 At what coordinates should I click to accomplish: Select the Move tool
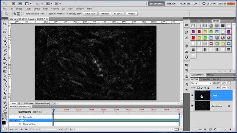(x=5, y=24)
